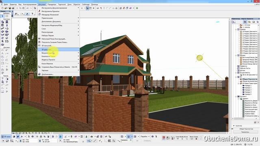Open the Окно menu
260x146 pixels.
click(x=69, y=4)
